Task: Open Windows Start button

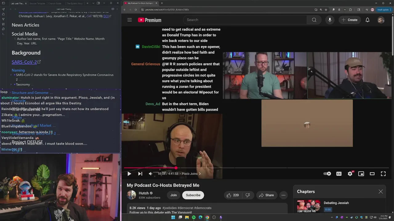Action: pos(173,217)
